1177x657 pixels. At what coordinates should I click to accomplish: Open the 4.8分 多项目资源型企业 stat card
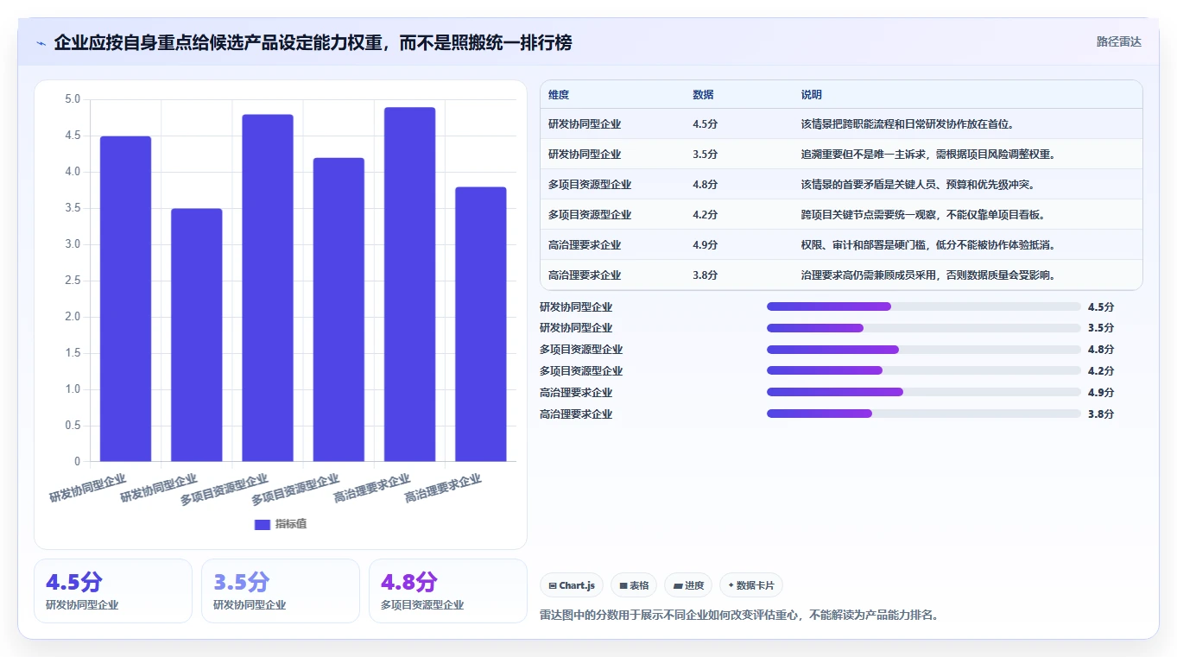coord(448,591)
